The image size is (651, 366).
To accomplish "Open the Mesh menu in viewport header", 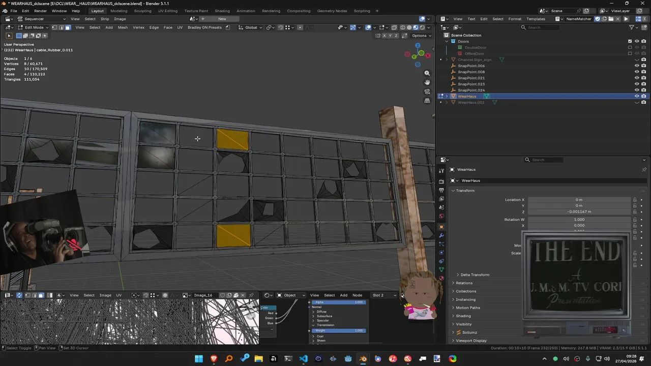I will tap(123, 27).
